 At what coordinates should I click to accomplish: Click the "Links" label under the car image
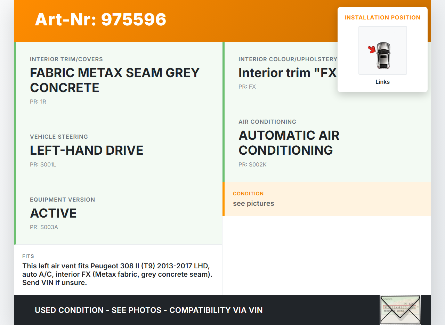coord(382,82)
